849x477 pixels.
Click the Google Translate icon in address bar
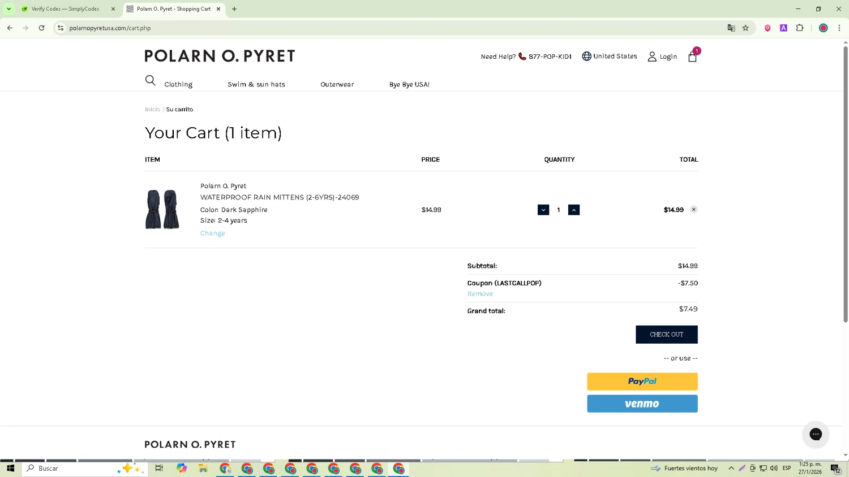731,28
